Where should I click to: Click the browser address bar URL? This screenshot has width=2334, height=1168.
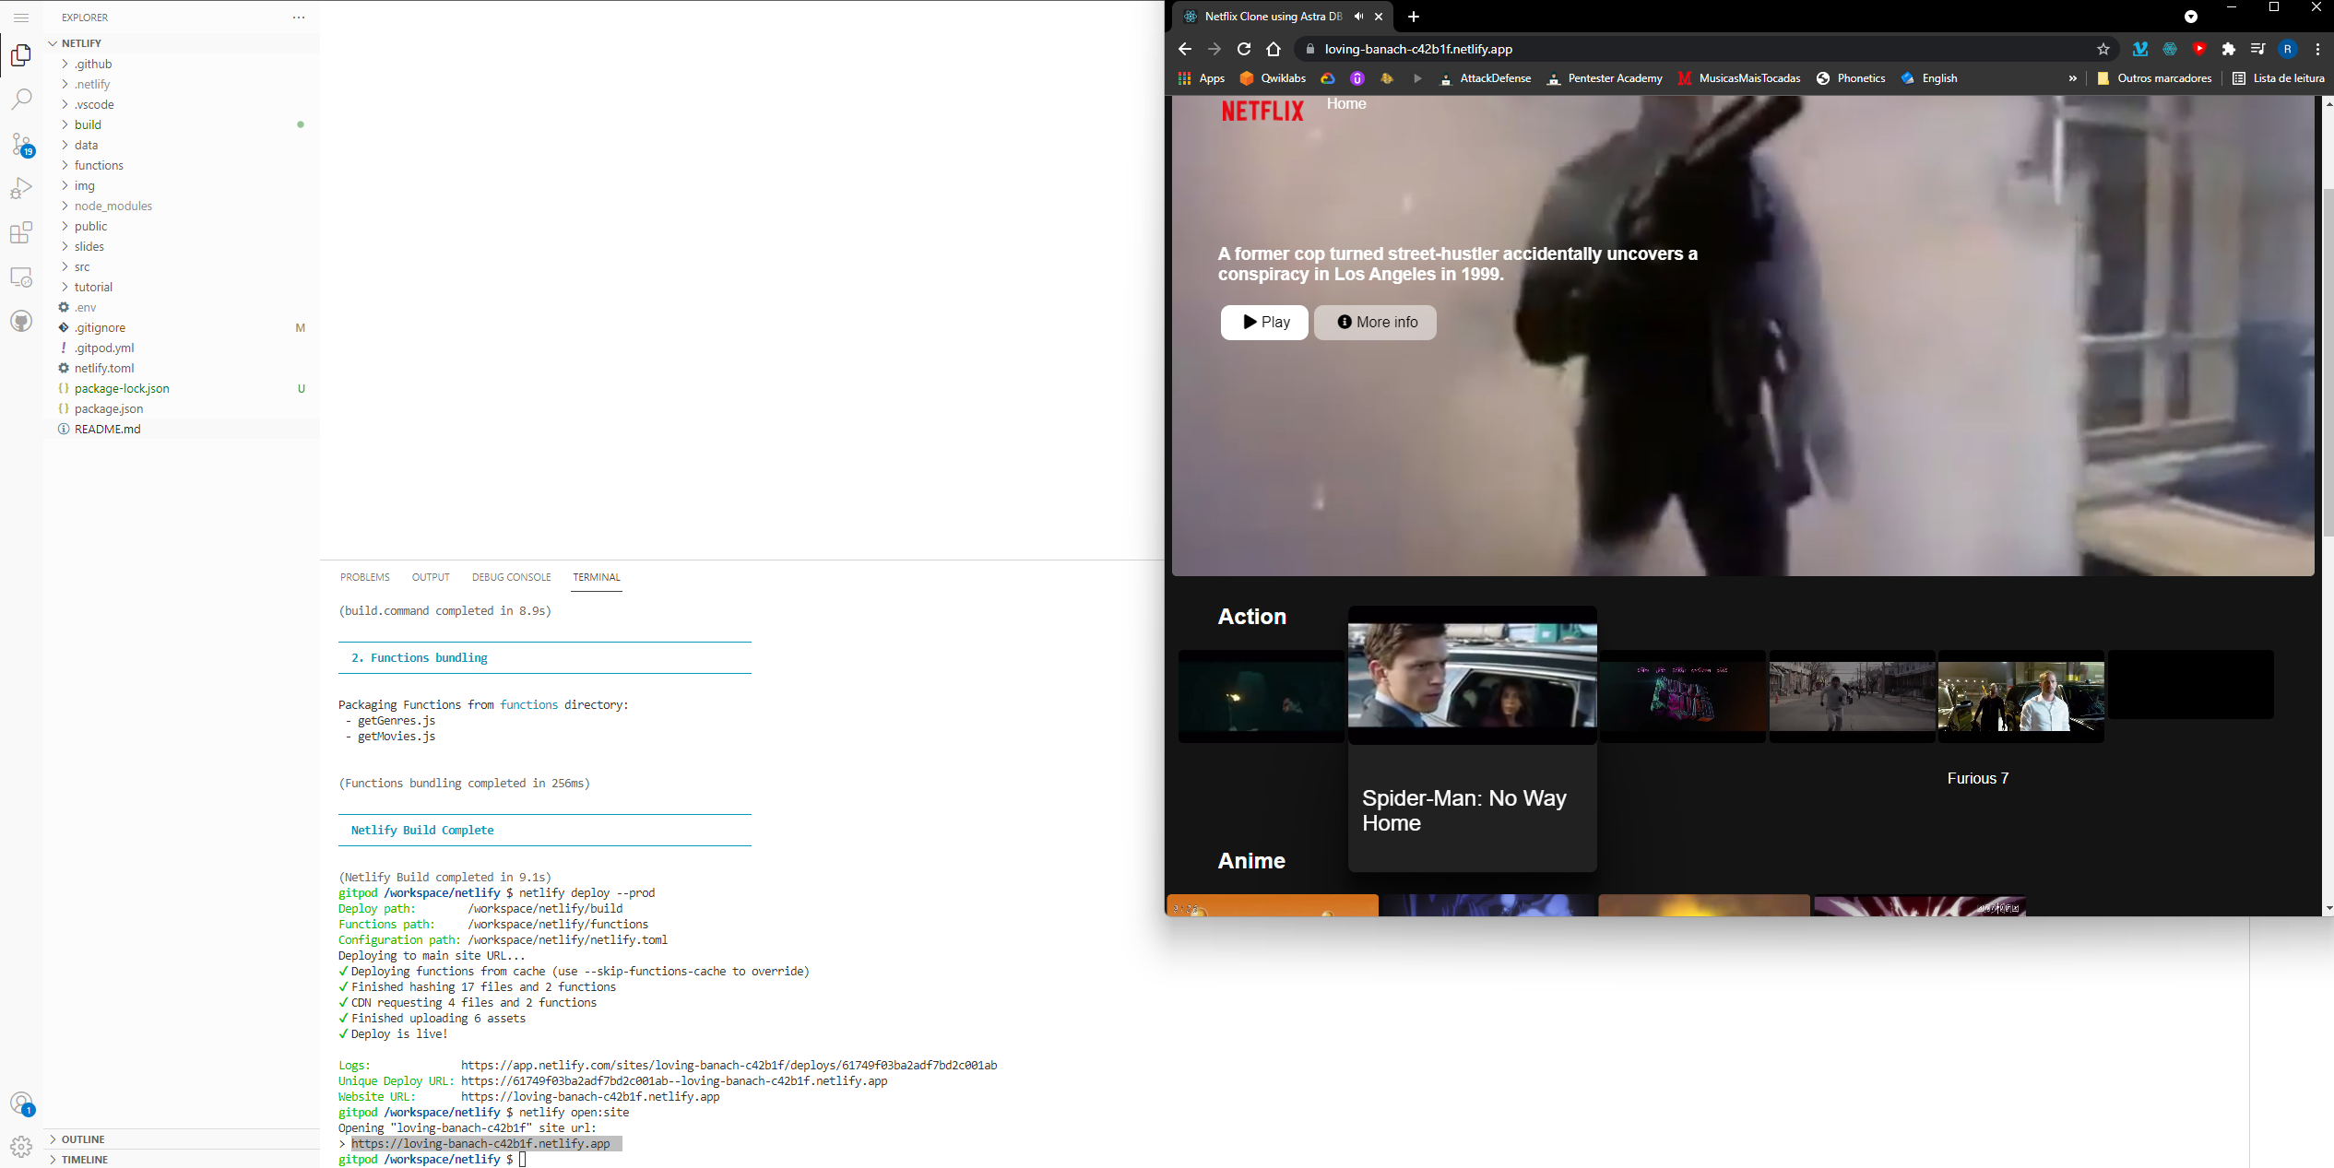coord(1417,49)
